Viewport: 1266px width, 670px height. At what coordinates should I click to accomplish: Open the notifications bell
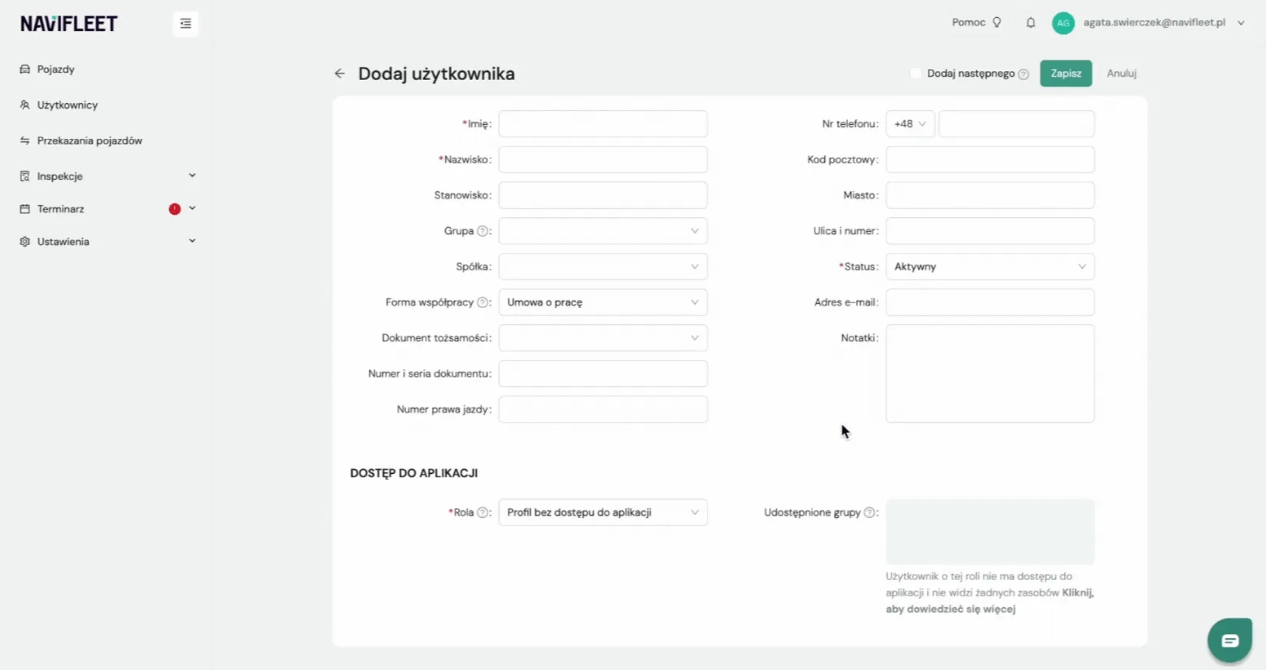click(x=1030, y=22)
